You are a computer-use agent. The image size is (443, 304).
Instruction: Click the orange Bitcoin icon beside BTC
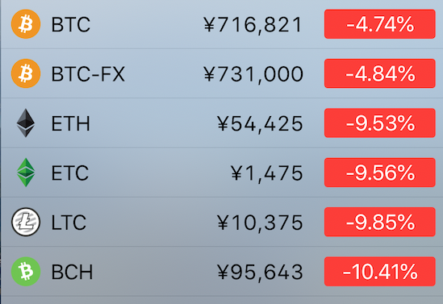(x=26, y=24)
